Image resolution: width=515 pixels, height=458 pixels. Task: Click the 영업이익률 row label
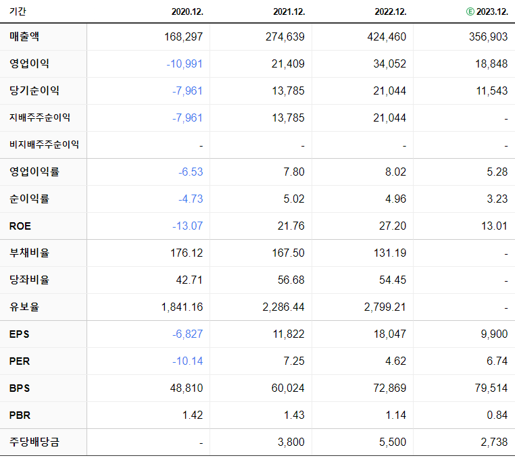pyautogui.click(x=34, y=172)
